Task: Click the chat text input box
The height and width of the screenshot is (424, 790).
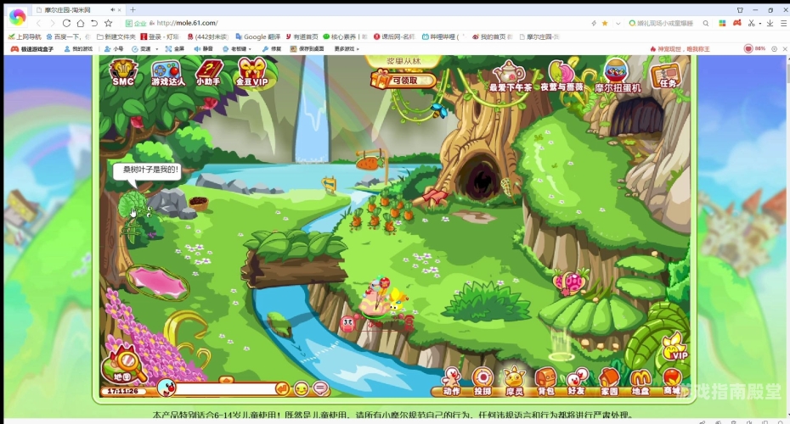Action: 226,388
